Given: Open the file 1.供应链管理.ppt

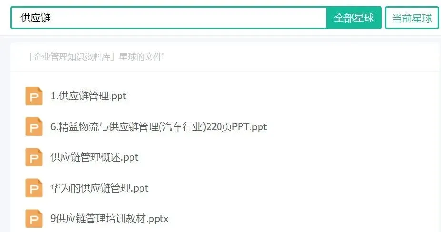Looking at the screenshot, I should 88,96.
